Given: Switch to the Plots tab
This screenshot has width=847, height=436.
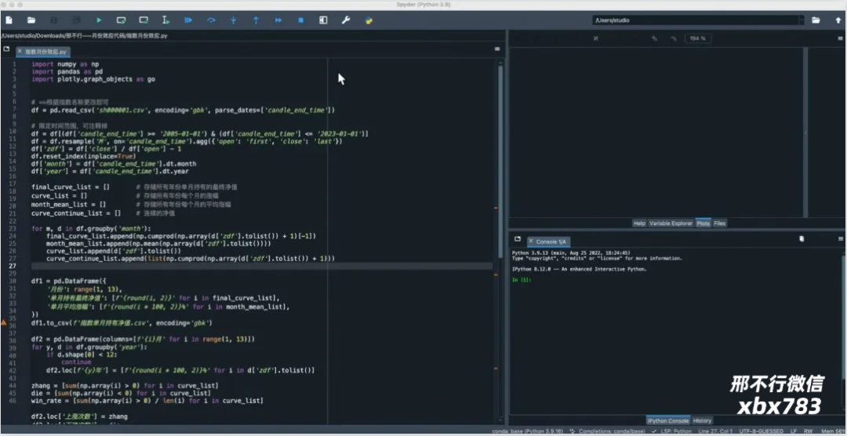Looking at the screenshot, I should 703,223.
